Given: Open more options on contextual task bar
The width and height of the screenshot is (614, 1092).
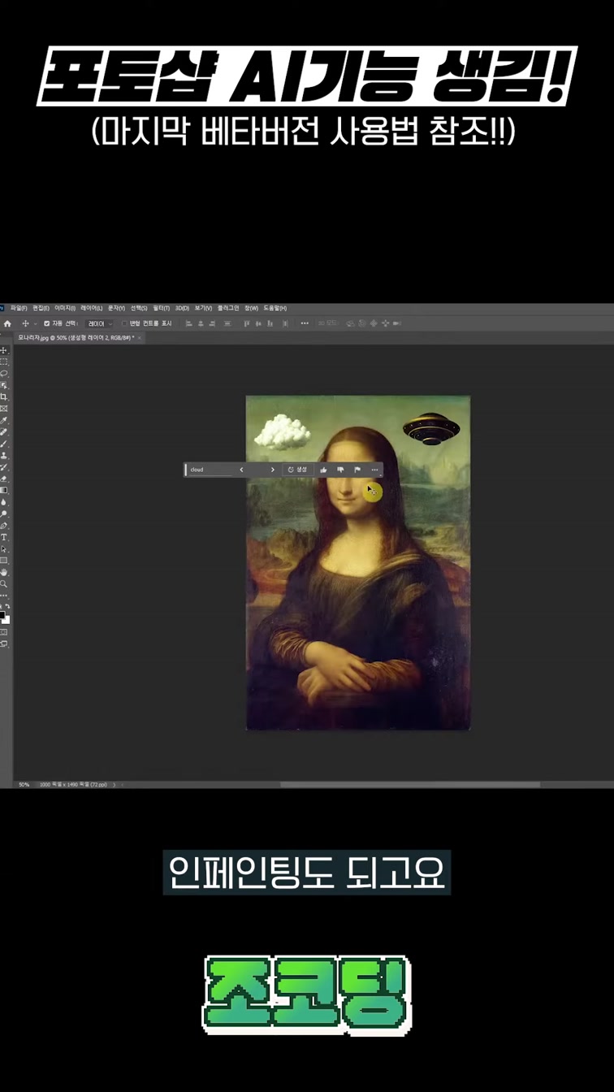Looking at the screenshot, I should pyautogui.click(x=374, y=470).
